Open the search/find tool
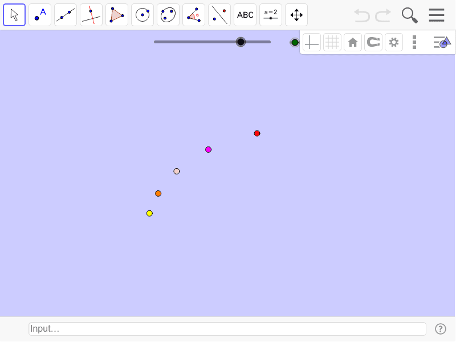The image size is (456, 342). 409,15
